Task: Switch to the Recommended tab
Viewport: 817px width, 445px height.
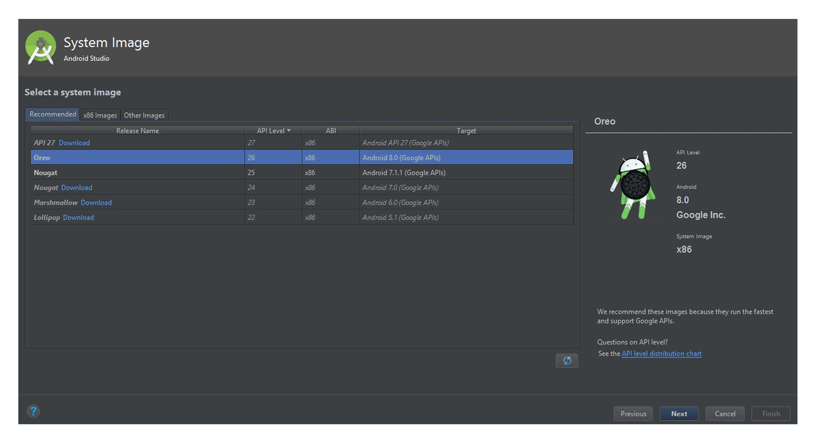Action: (x=53, y=114)
